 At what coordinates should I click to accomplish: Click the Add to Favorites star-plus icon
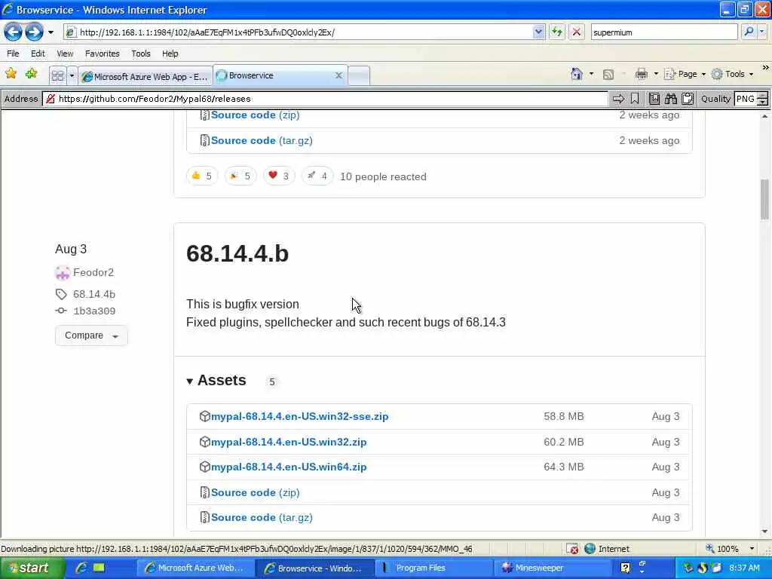tap(31, 74)
